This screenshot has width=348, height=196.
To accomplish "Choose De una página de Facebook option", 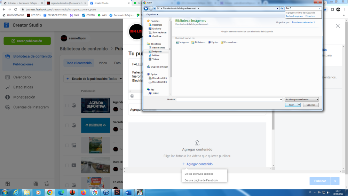I will click(x=201, y=180).
